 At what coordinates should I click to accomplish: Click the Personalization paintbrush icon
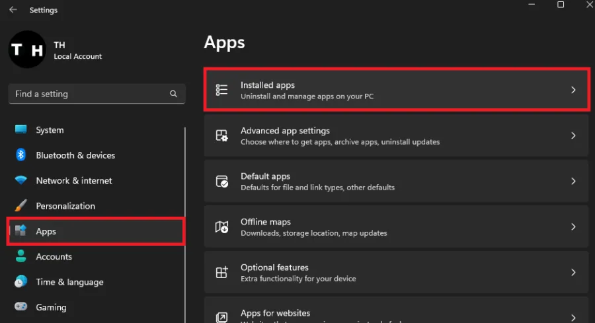coord(21,205)
